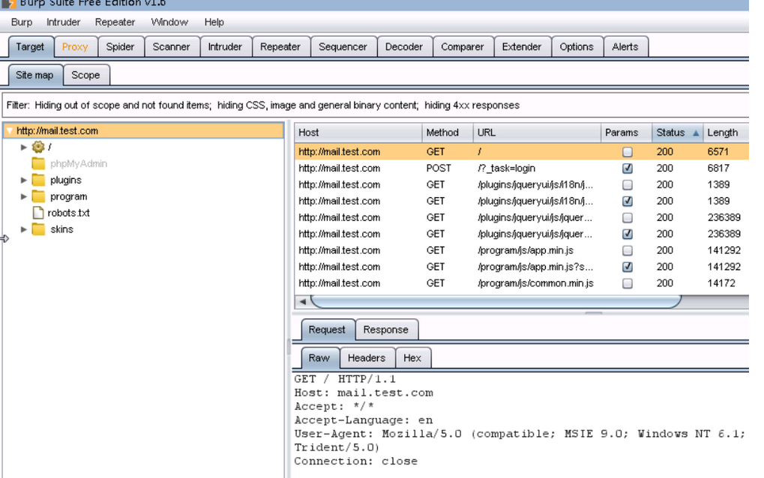Select the Target tab
The height and width of the screenshot is (478, 764).
[x=30, y=46]
